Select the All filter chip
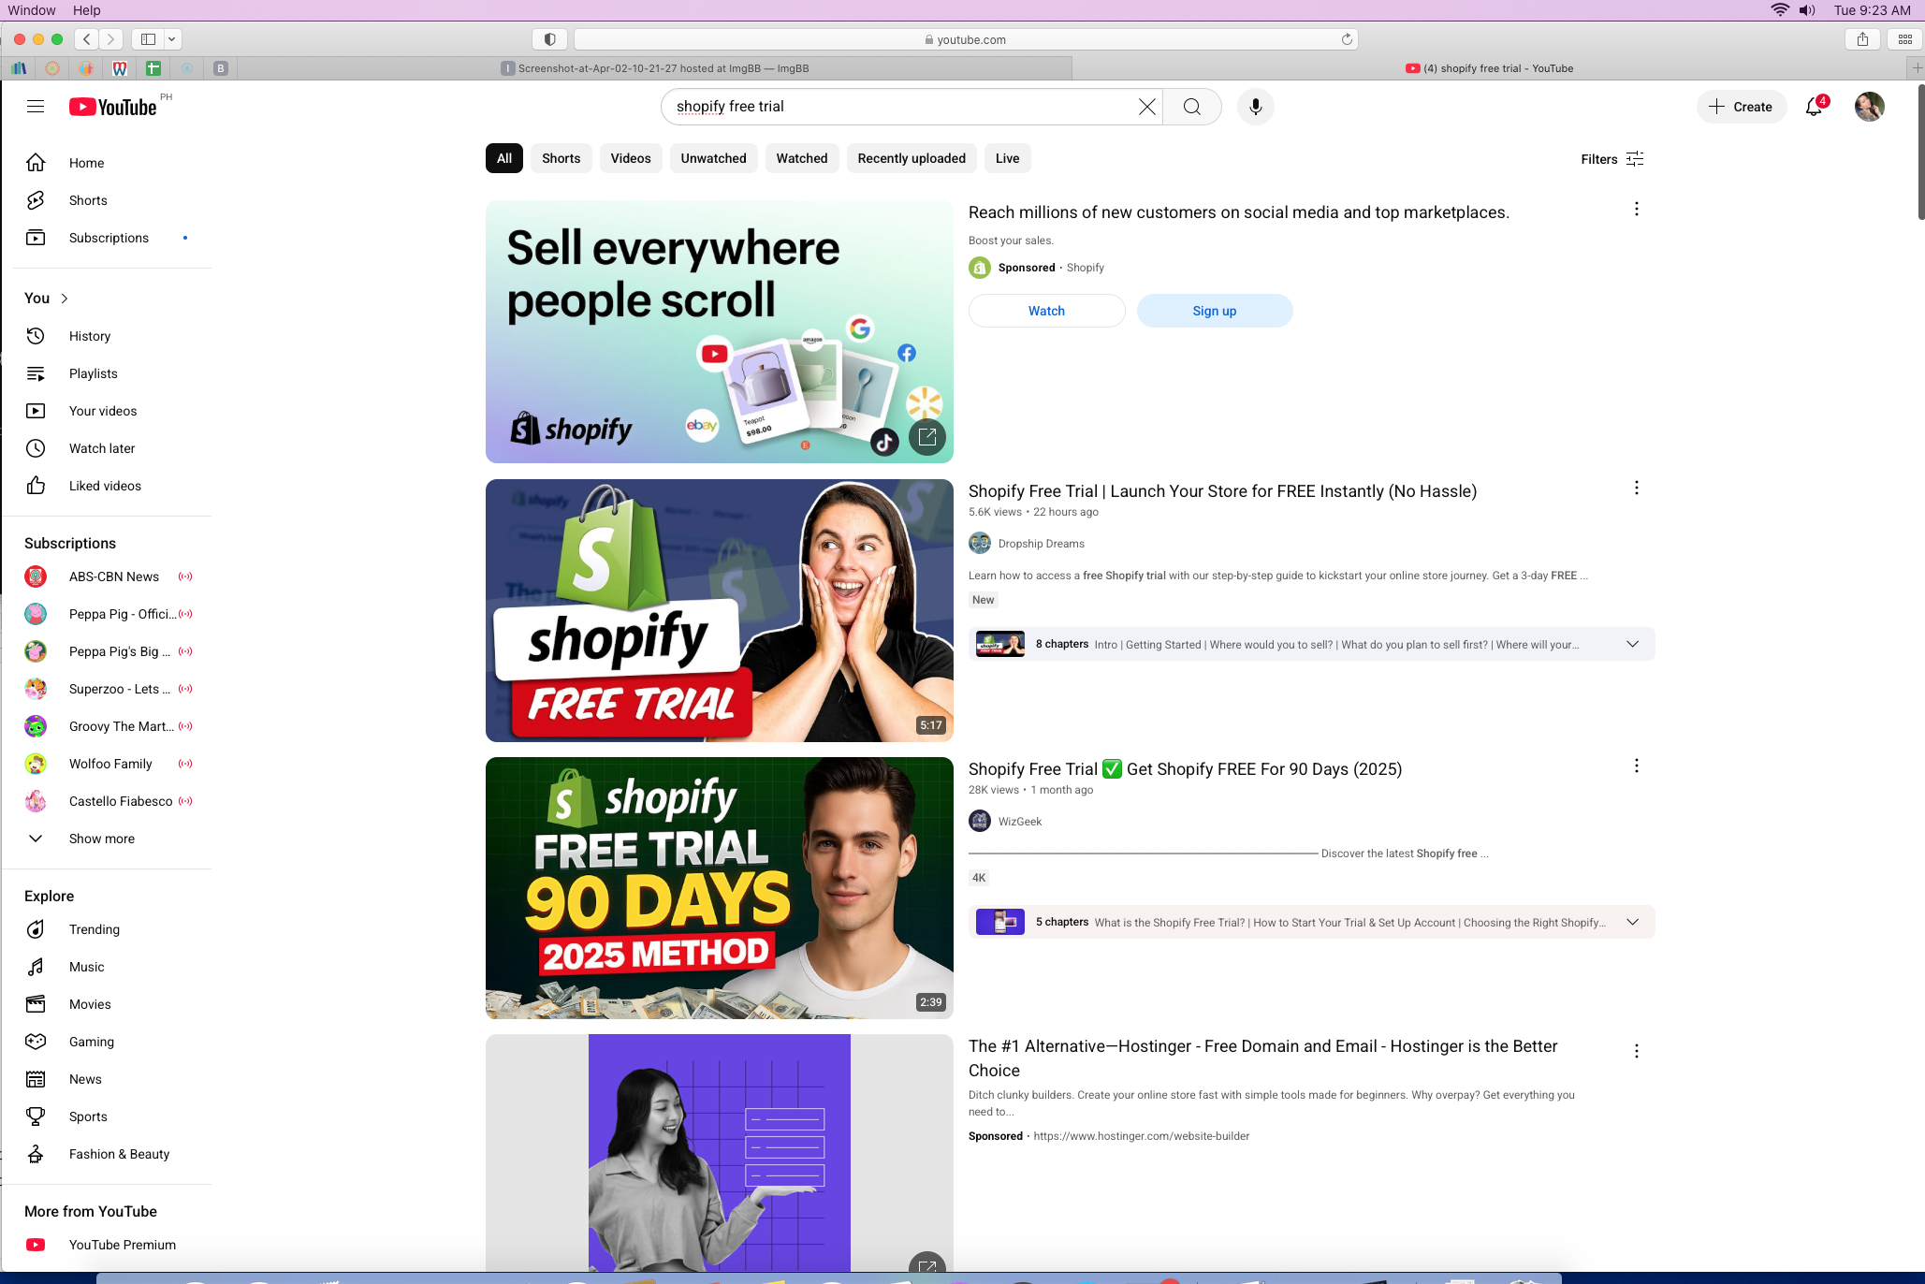 point(504,158)
